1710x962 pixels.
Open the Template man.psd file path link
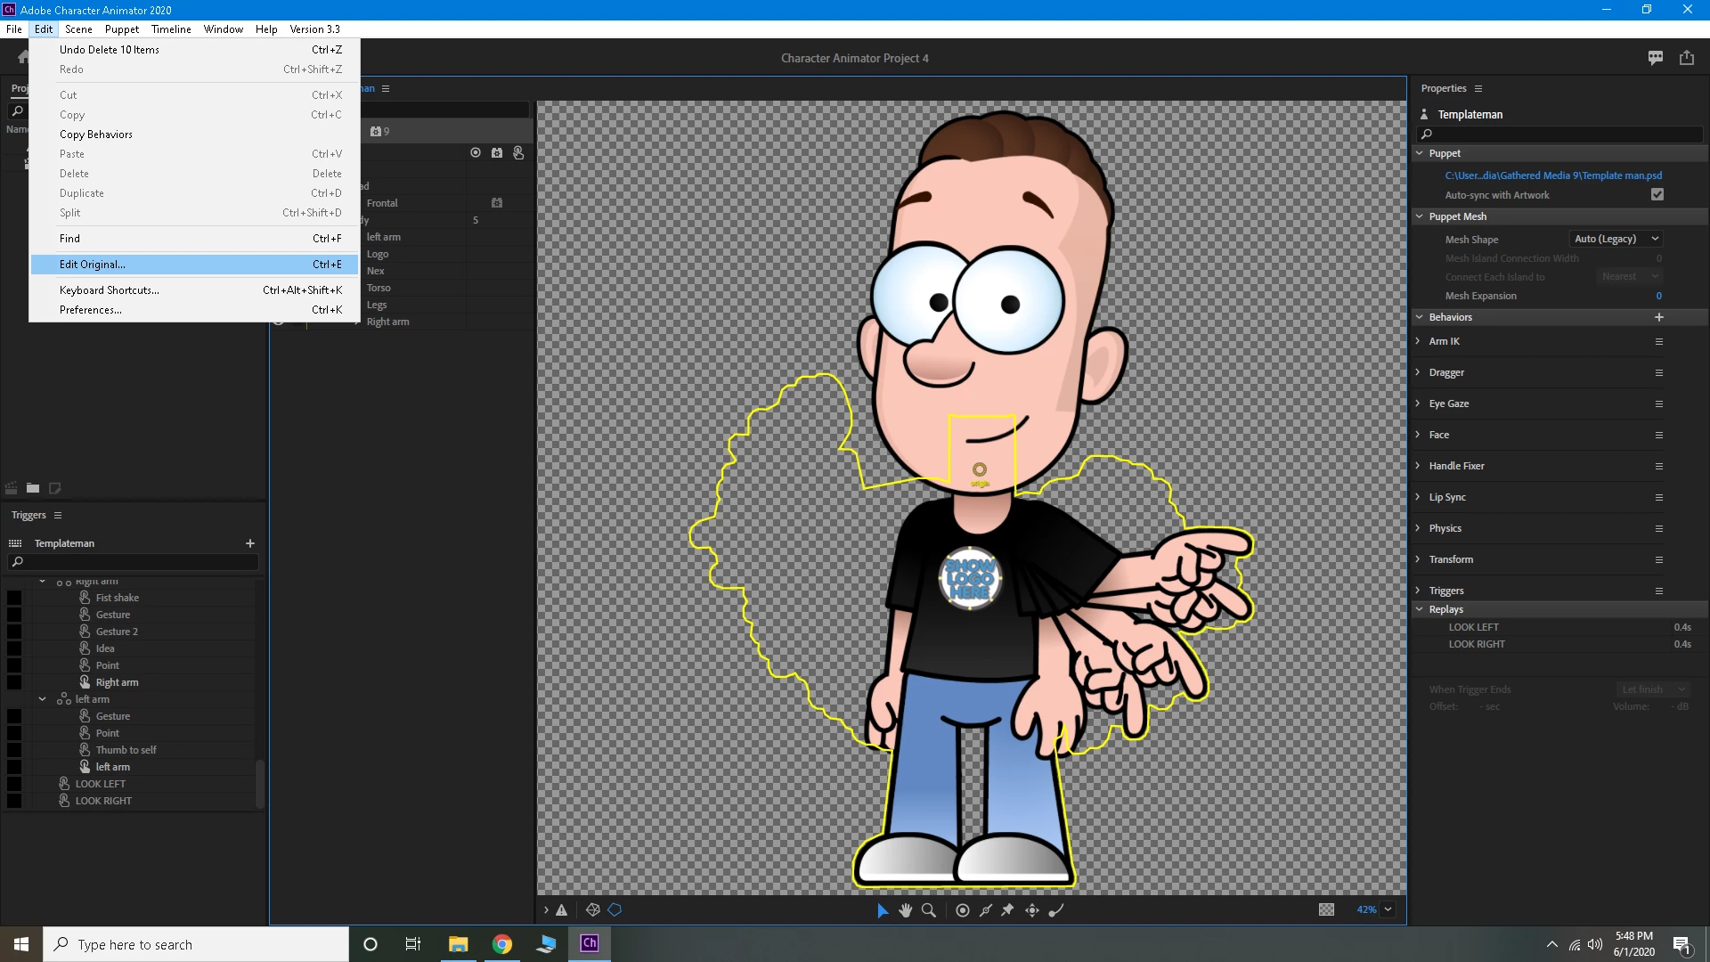point(1553,175)
